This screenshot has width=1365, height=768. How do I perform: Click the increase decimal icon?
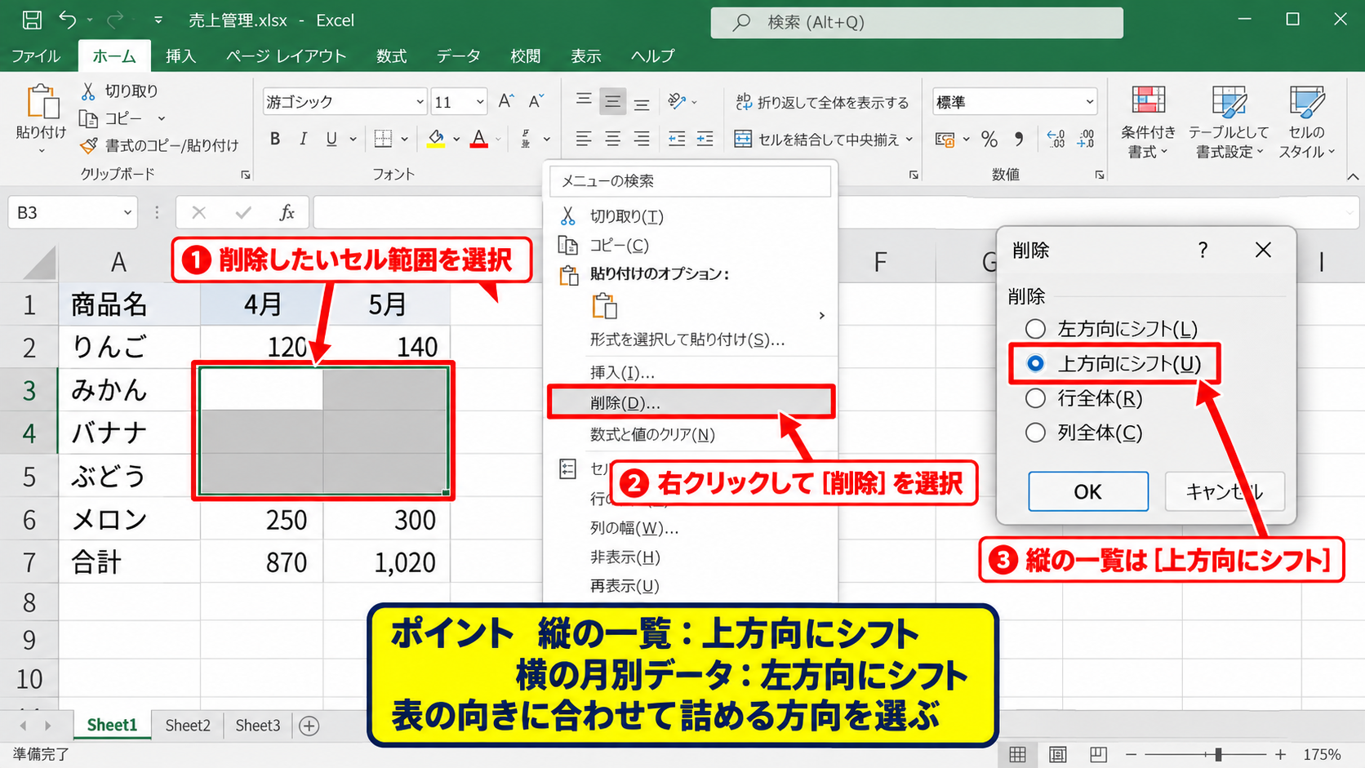click(x=1056, y=139)
